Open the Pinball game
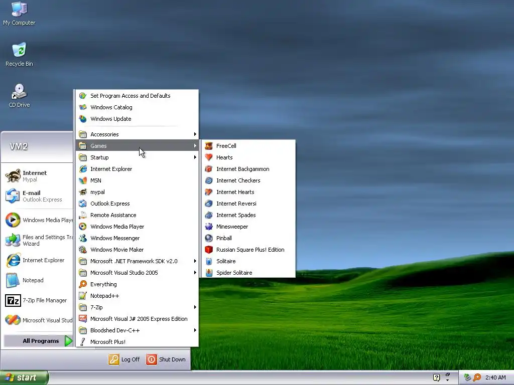 pyautogui.click(x=248, y=238)
